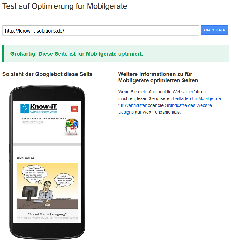The height and width of the screenshot is (243, 231).
Task: Click the "wir können web" tagline
Action: tap(43, 112)
